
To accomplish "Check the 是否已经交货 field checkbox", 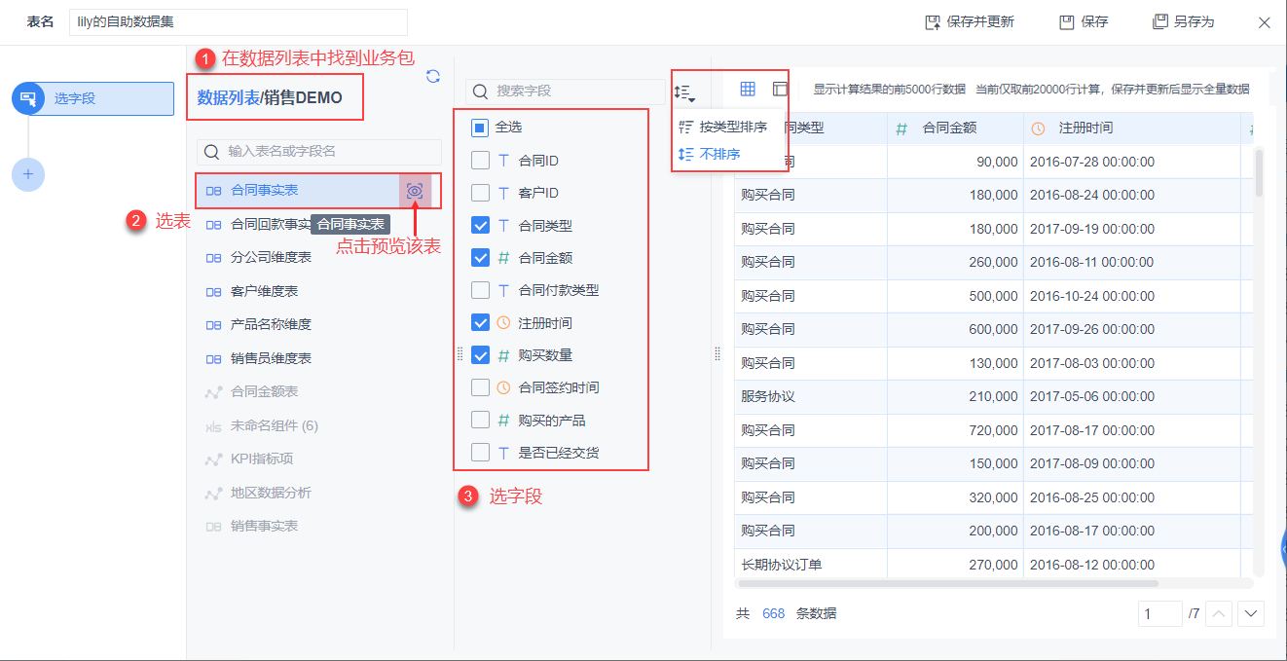I will pos(480,453).
